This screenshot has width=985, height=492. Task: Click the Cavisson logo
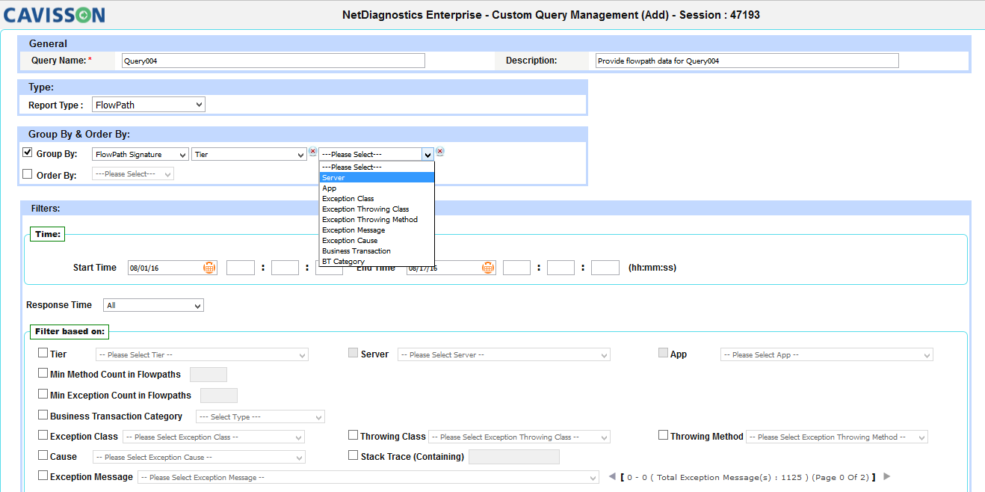(55, 14)
